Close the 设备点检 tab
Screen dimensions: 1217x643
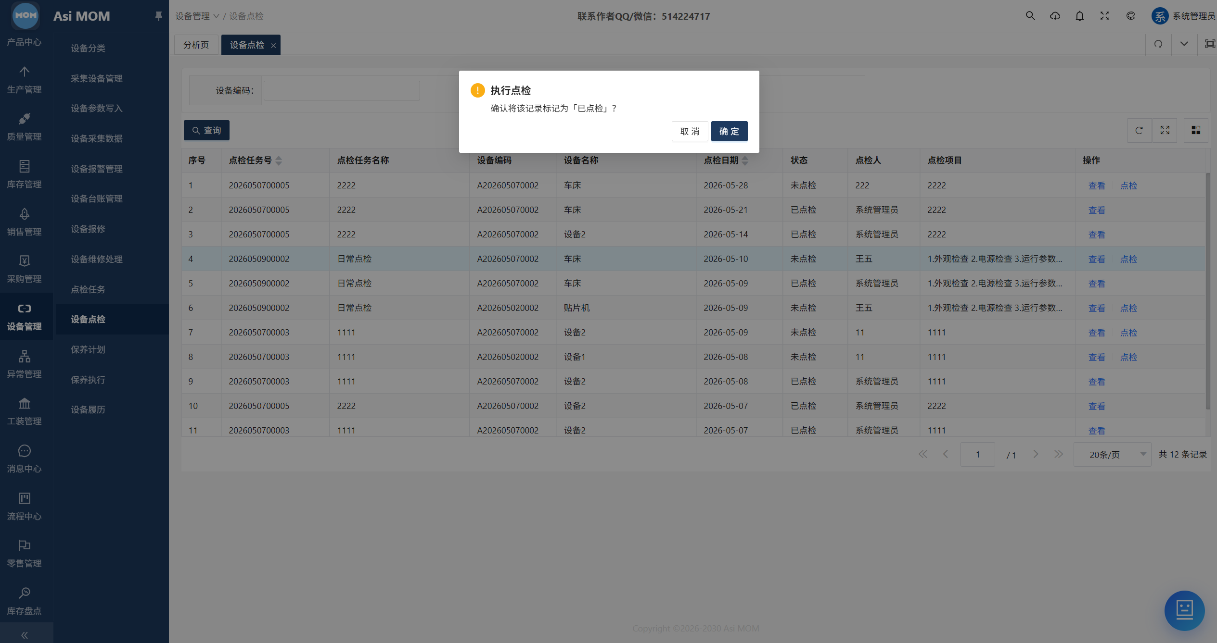click(x=273, y=46)
